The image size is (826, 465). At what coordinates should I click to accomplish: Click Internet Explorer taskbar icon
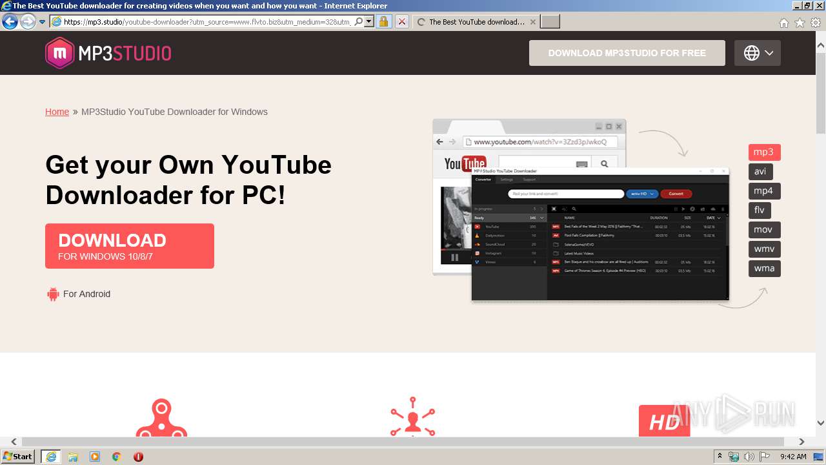pyautogui.click(x=51, y=457)
